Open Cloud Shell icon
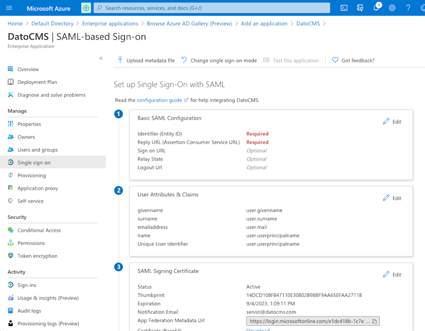Image resolution: width=425 pixels, height=331 pixels. 344,8
